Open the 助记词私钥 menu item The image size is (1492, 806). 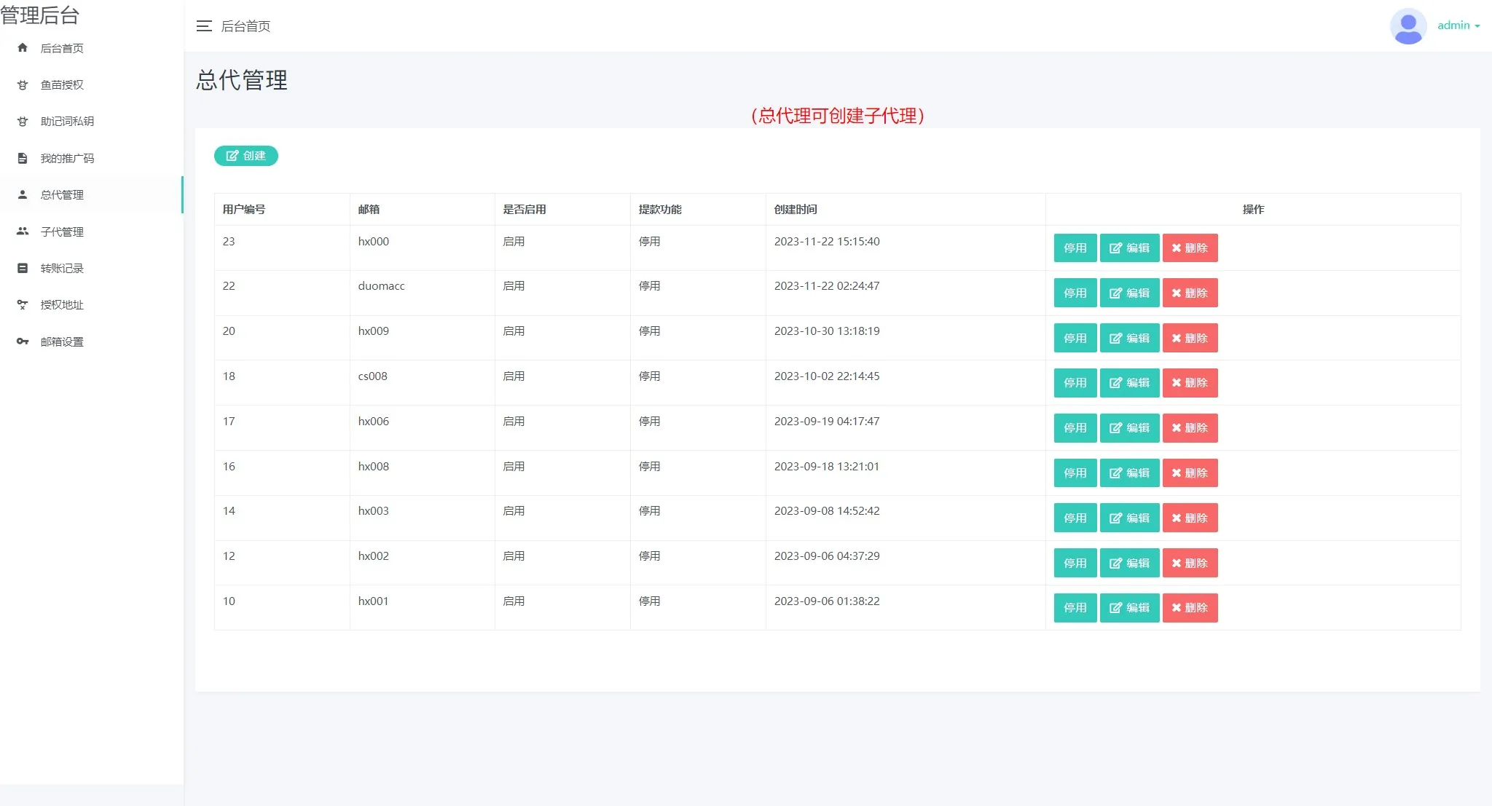pyautogui.click(x=67, y=122)
